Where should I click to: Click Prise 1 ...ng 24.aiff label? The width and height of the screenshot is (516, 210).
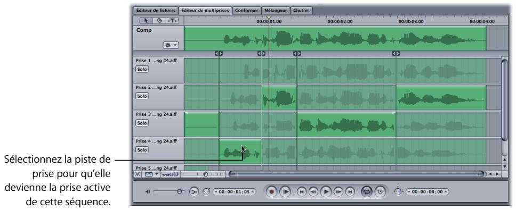coord(156,61)
